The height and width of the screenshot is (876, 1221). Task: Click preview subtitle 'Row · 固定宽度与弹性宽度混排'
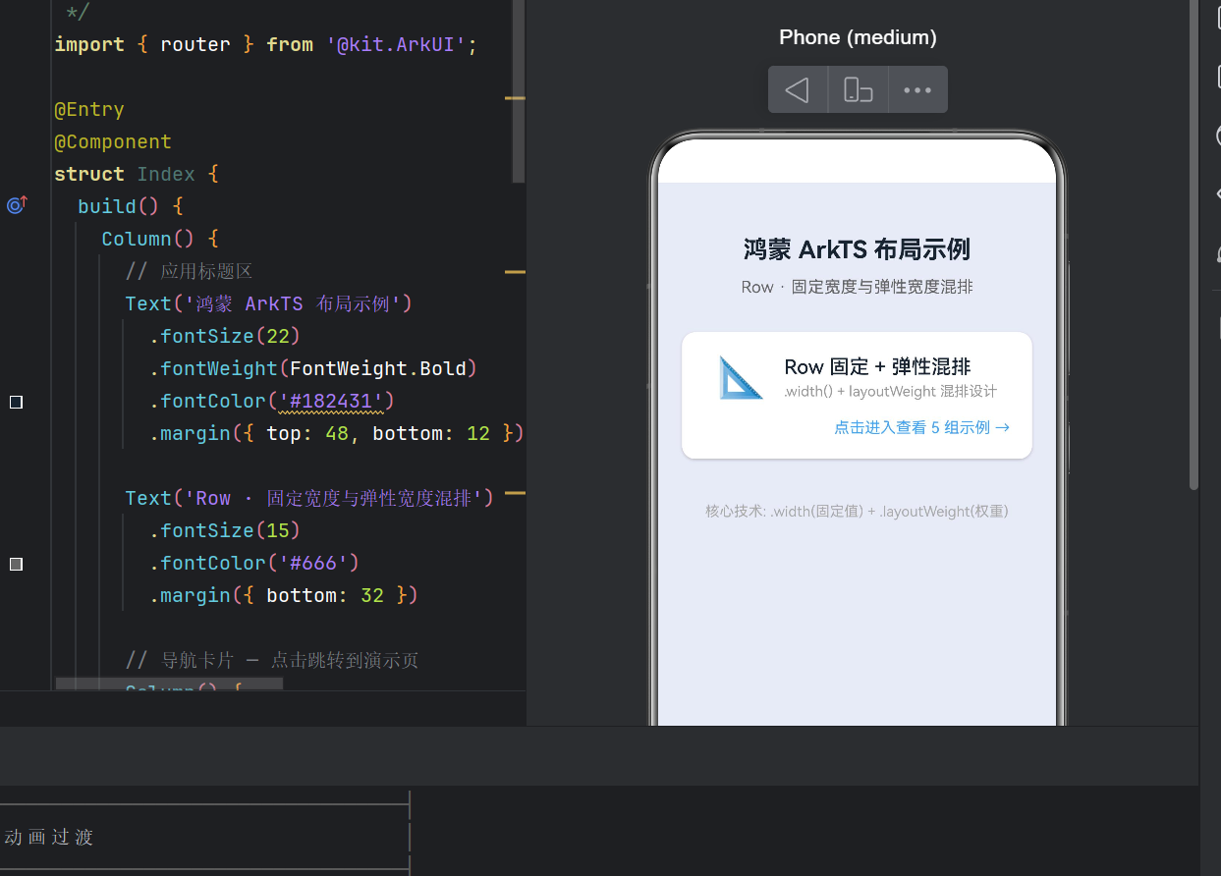857,287
